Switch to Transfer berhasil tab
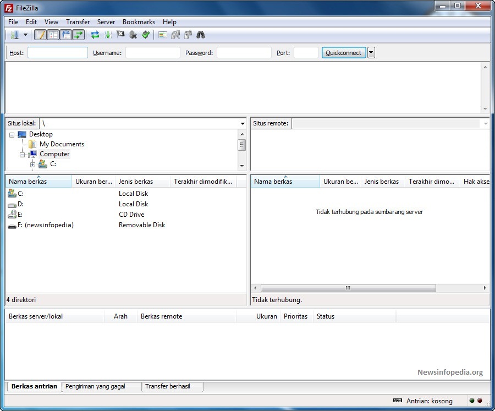Screen dimensions: 495x411 point(172,386)
